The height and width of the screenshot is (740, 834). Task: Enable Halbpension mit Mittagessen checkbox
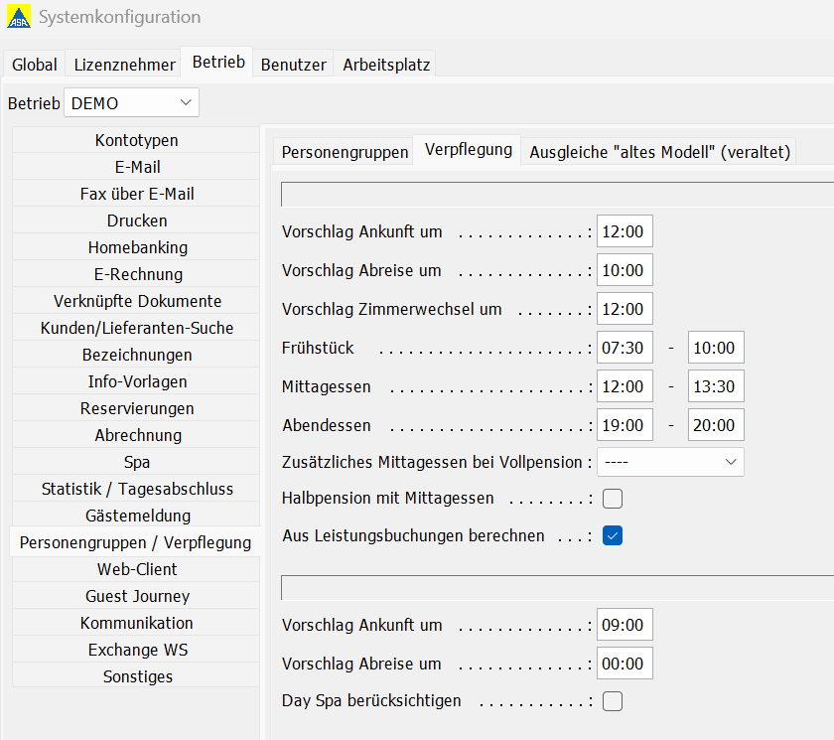coord(613,499)
